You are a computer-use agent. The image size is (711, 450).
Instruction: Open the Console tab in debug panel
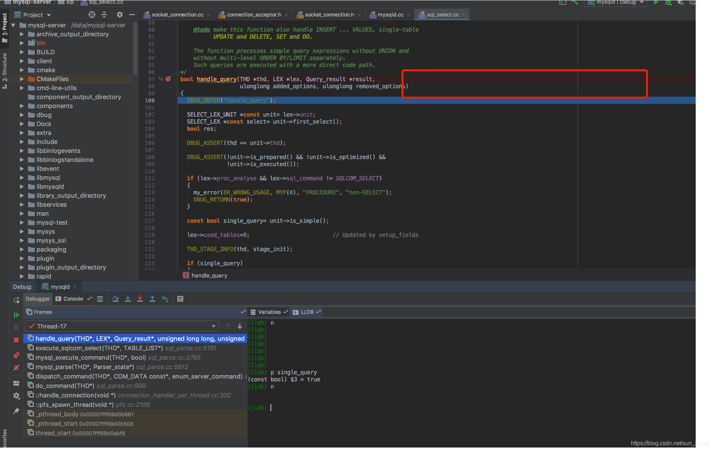coord(73,299)
